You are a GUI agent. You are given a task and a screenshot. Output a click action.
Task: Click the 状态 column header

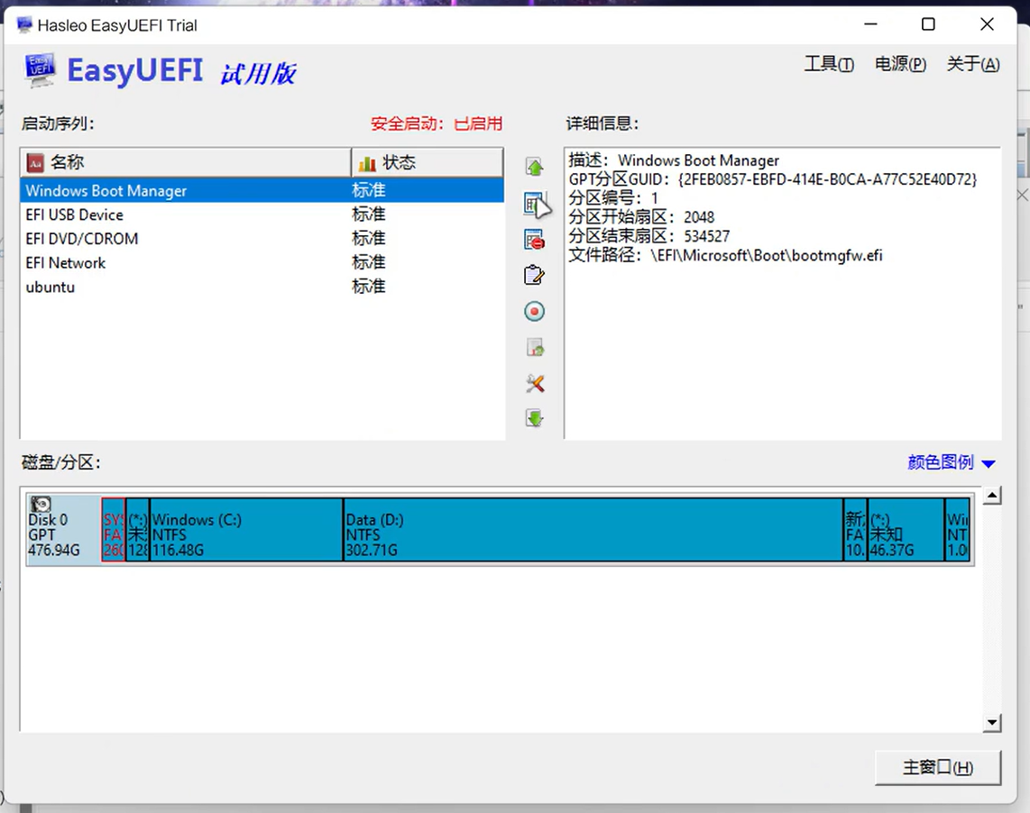click(428, 163)
